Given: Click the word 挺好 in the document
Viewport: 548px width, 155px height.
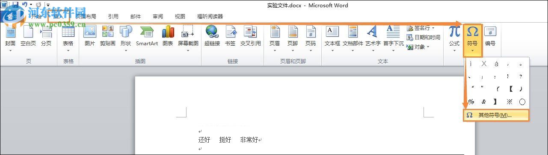Looking at the screenshot, I should 225,140.
